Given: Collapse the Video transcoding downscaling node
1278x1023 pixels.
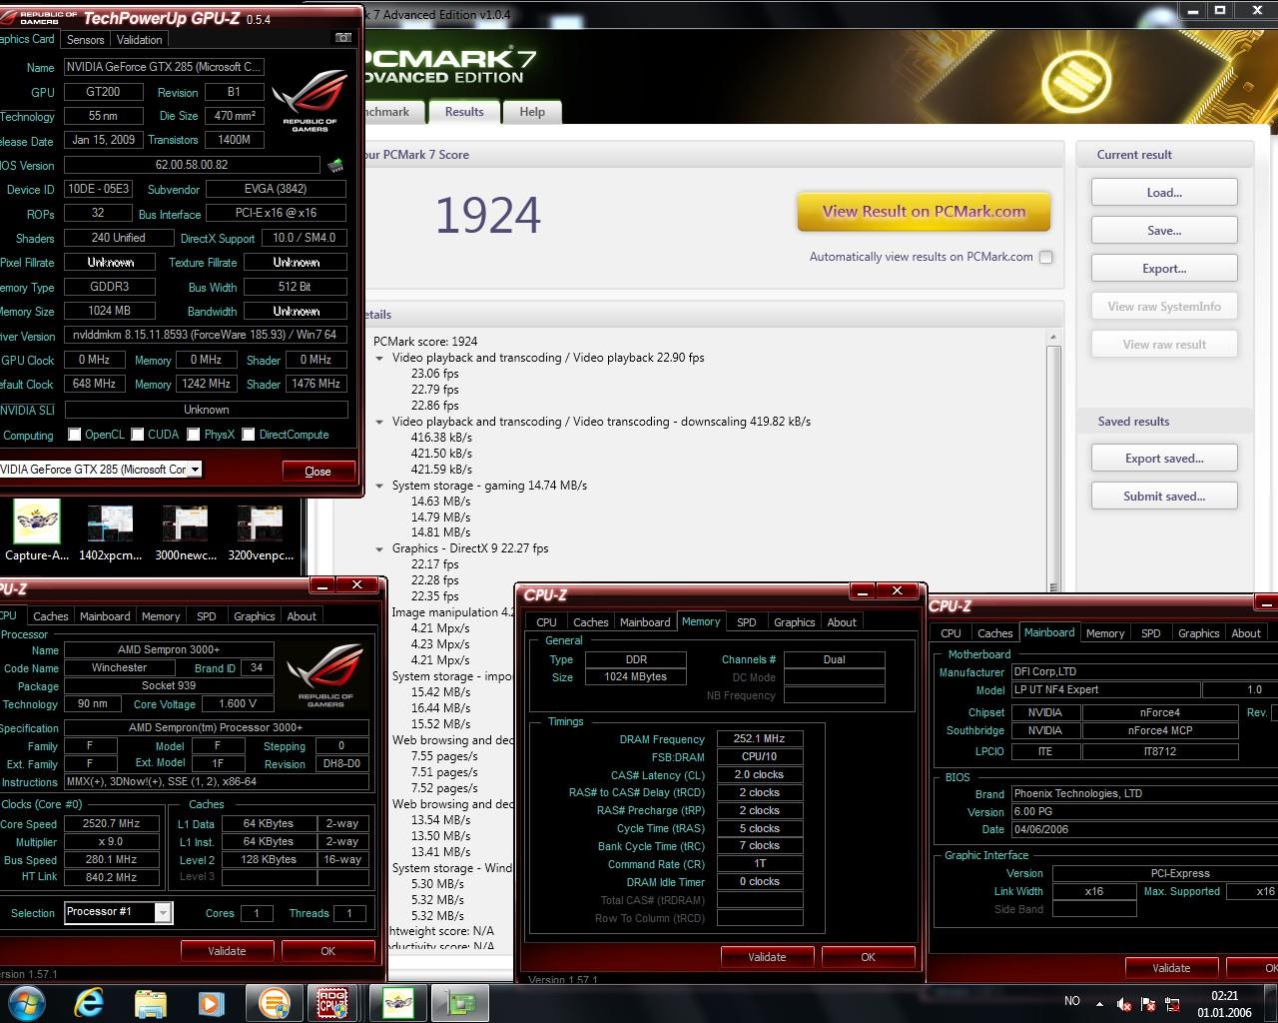Looking at the screenshot, I should [x=379, y=422].
